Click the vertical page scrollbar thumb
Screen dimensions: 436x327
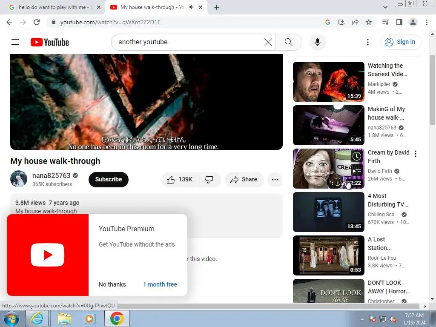point(433,89)
